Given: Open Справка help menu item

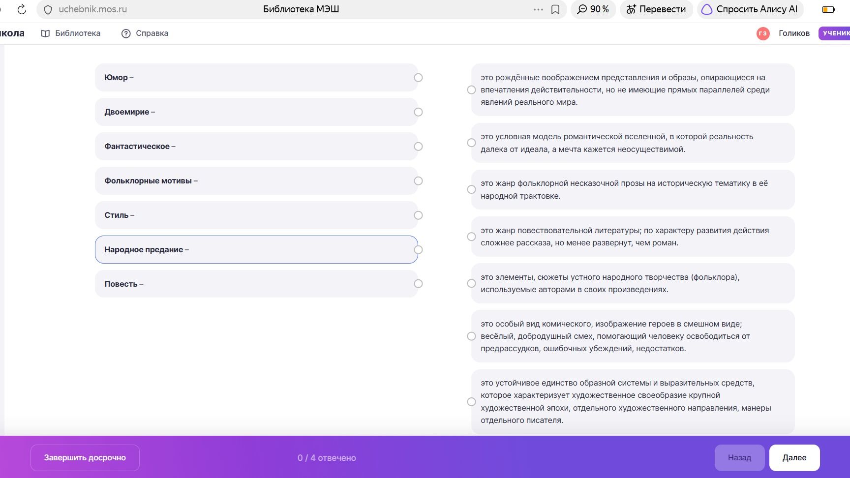Looking at the screenshot, I should click(x=145, y=33).
